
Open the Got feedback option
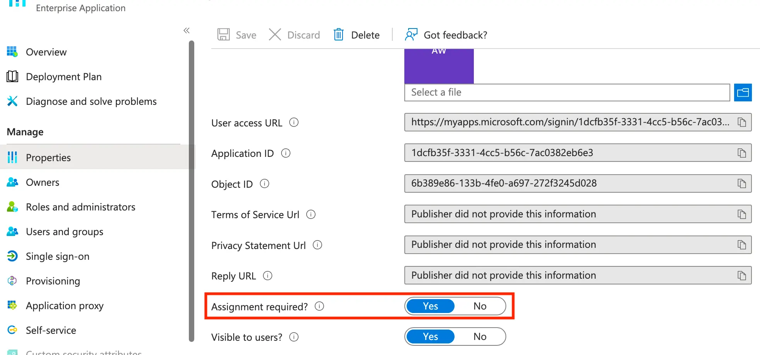click(x=446, y=35)
